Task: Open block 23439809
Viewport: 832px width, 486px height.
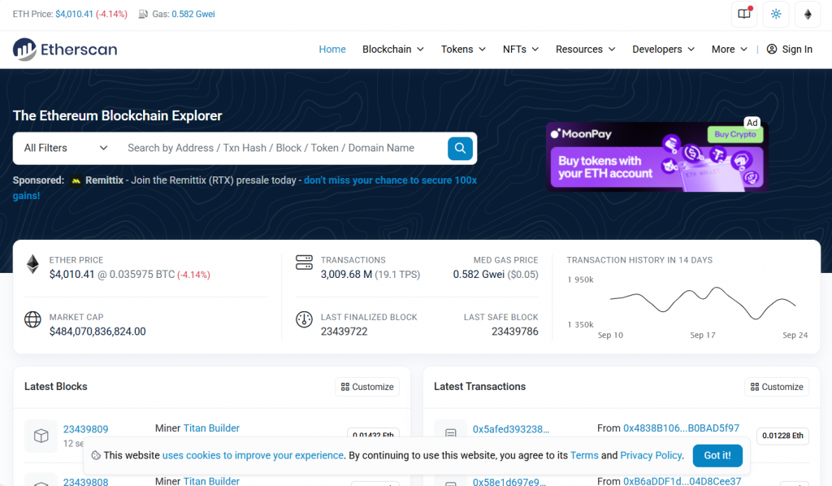Action: tap(86, 429)
